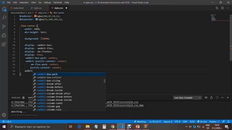
Task: Click the Watching Sass status item
Action: [140, 122]
